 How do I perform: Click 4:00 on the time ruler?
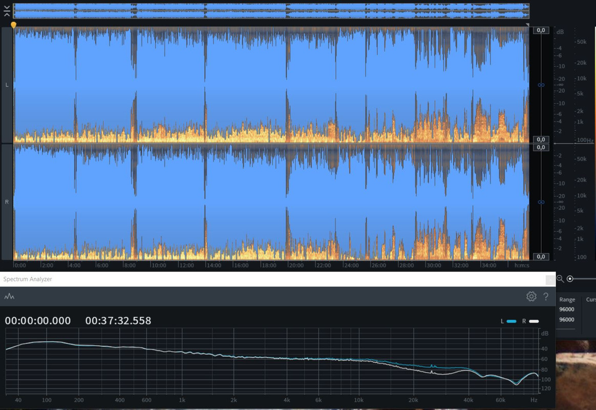(x=75, y=265)
